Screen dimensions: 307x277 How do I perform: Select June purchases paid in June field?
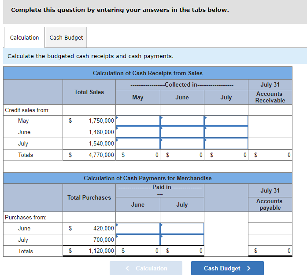tap(138, 228)
